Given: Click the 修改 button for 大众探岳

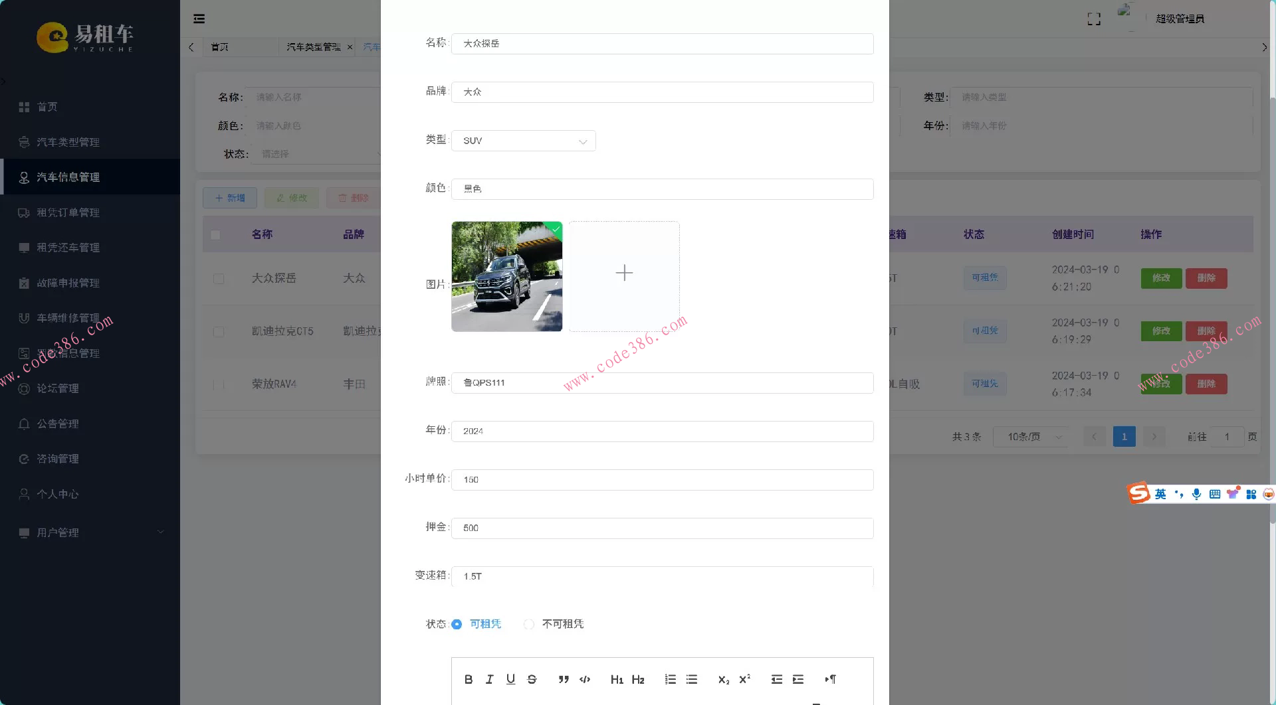Looking at the screenshot, I should pos(1160,278).
